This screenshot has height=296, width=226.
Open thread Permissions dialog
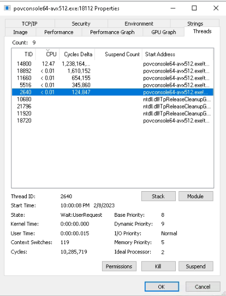(x=119, y=266)
